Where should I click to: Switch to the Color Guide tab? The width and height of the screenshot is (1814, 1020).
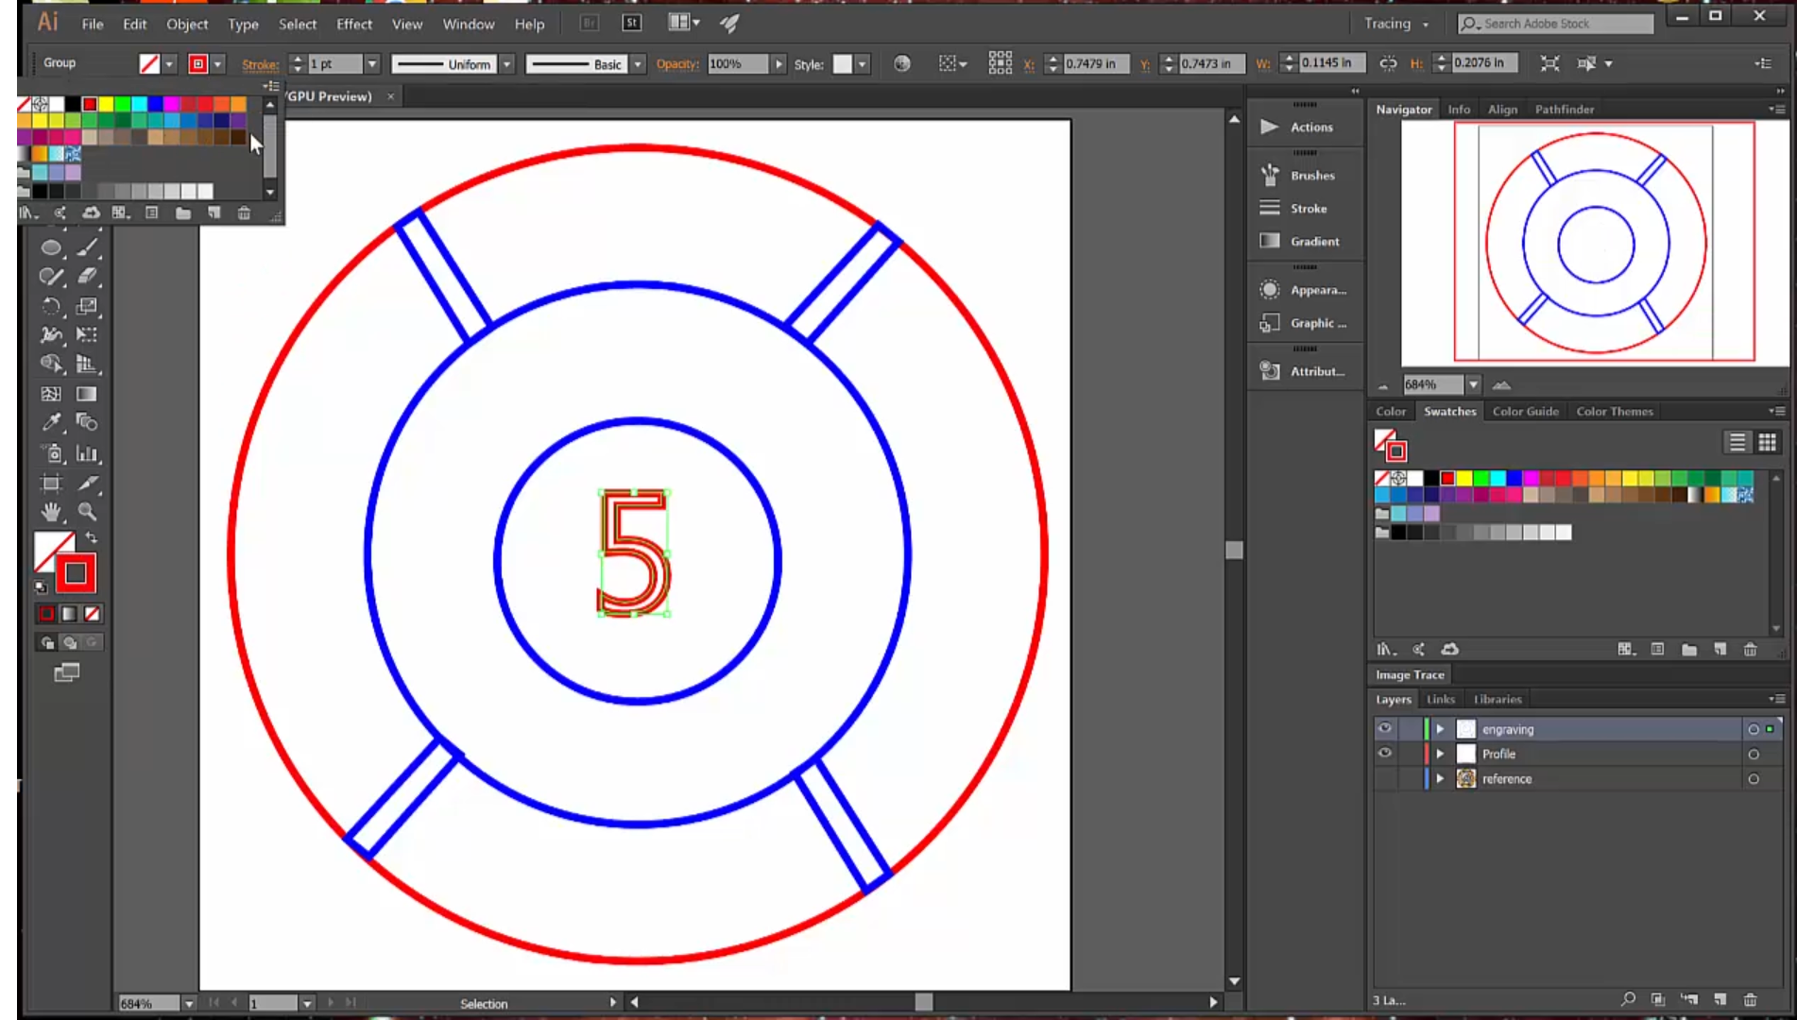point(1525,411)
